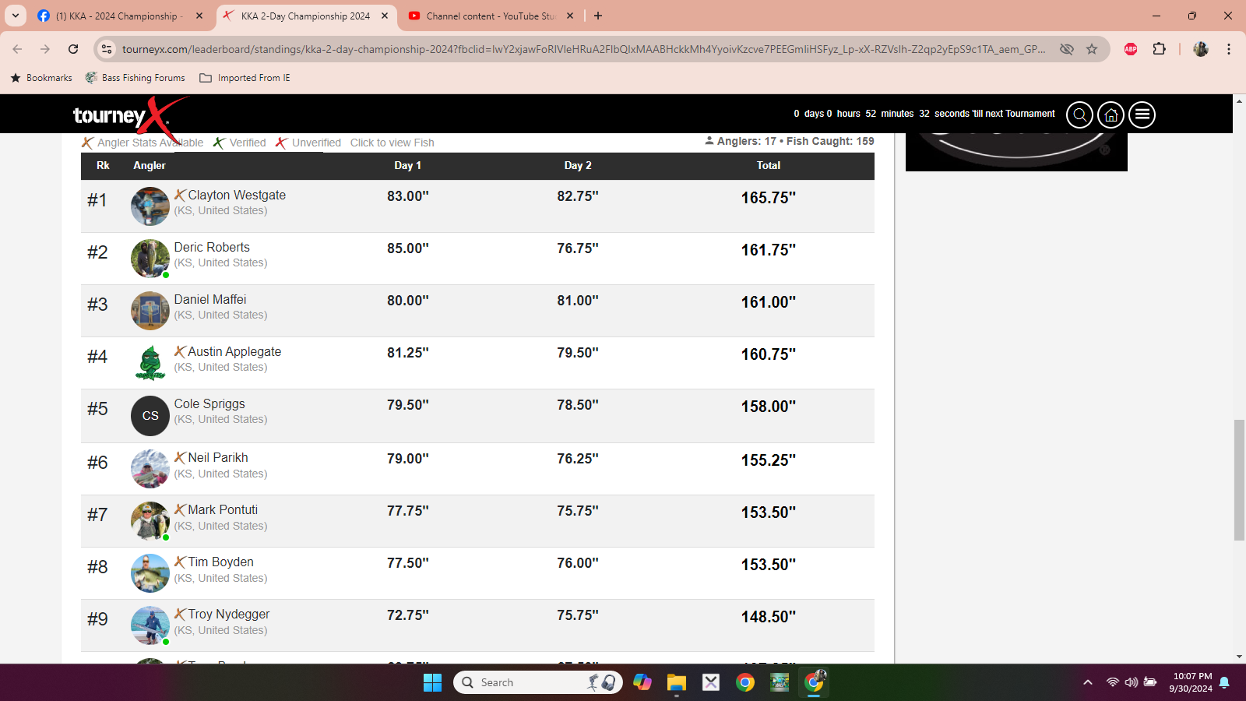This screenshot has width=1246, height=701.
Task: Open Daniel Maffei angler profile
Action: click(x=210, y=299)
